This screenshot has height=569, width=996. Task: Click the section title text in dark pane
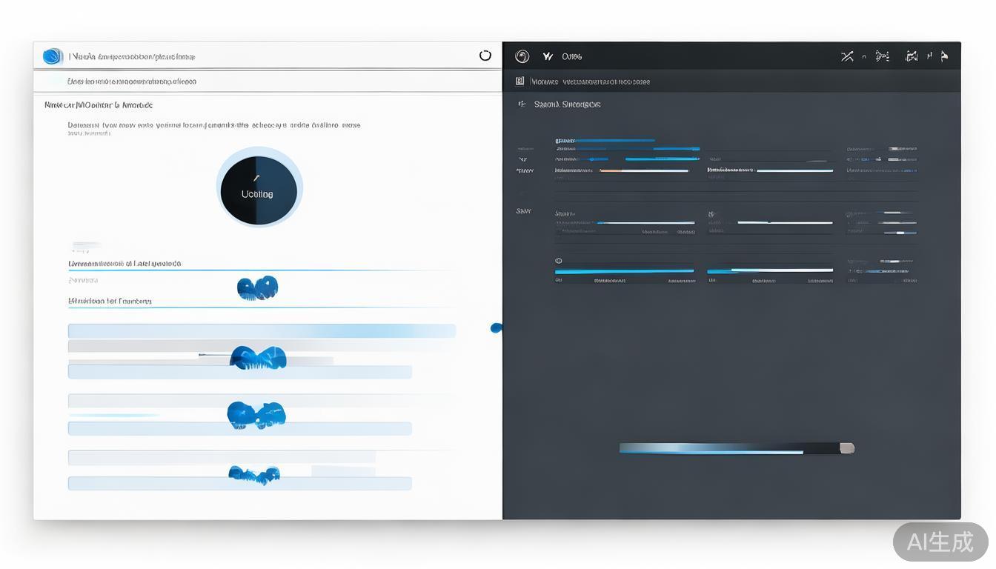point(567,104)
